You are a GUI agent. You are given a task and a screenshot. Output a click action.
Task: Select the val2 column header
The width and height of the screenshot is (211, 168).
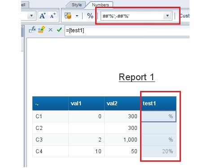click(x=122, y=103)
